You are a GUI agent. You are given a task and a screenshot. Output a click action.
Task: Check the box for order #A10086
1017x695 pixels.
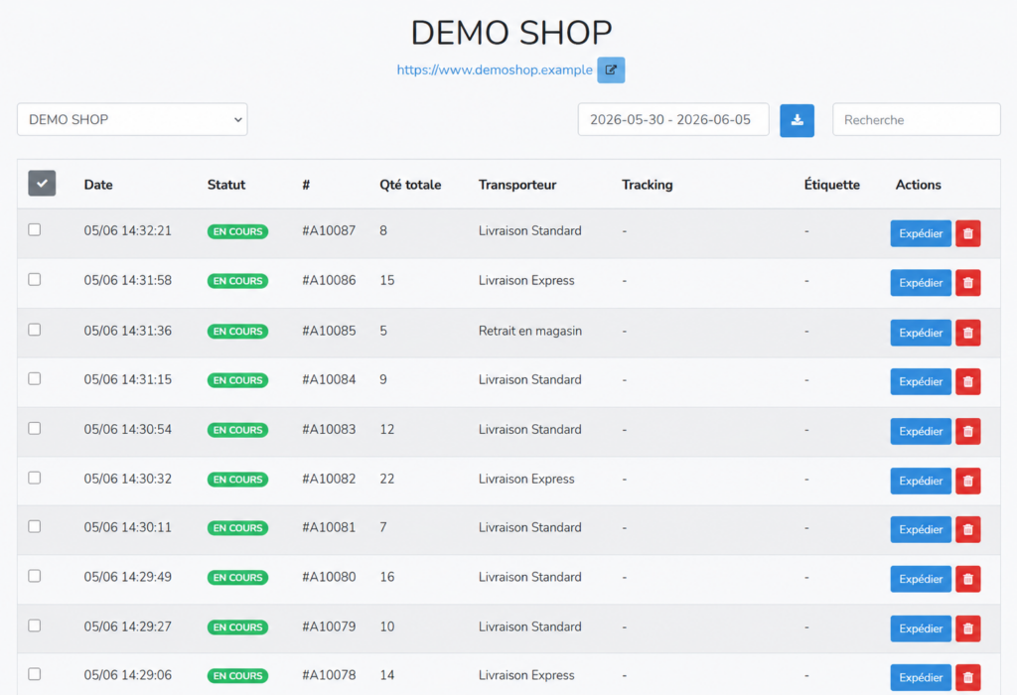35,279
